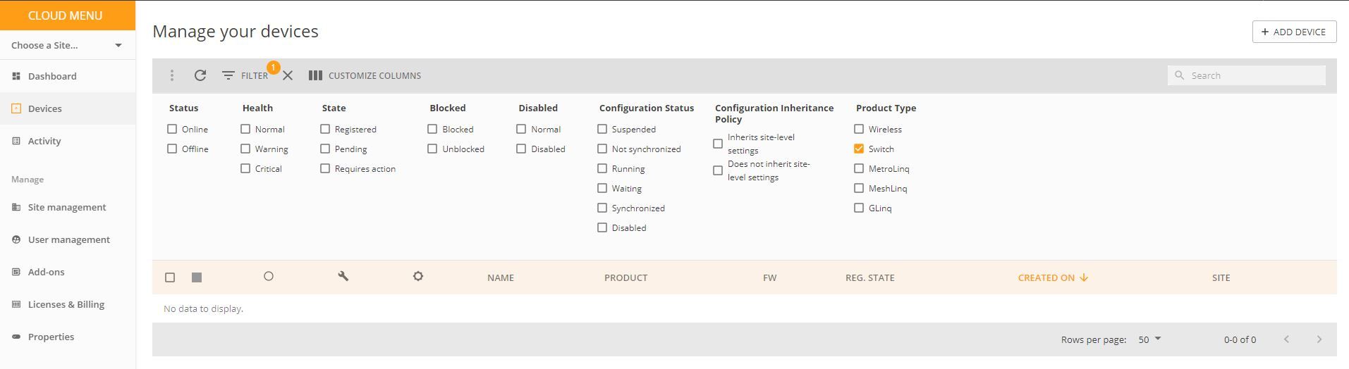Check the Unblocked filter option

tap(432, 149)
